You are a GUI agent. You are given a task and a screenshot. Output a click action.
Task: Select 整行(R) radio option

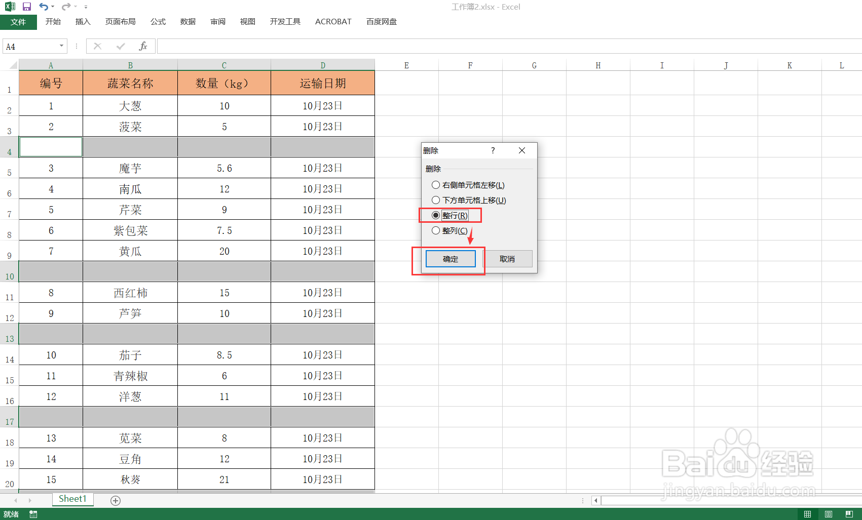(x=450, y=215)
